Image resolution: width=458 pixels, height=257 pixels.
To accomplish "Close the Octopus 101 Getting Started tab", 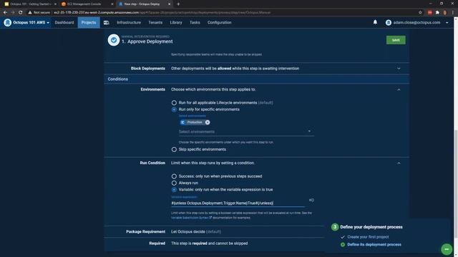I will click(55, 4).
